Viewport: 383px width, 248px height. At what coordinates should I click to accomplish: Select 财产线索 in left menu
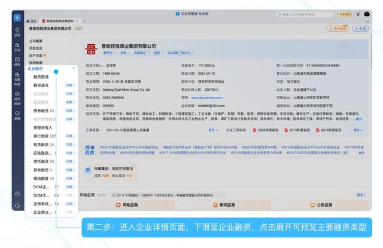[36, 56]
